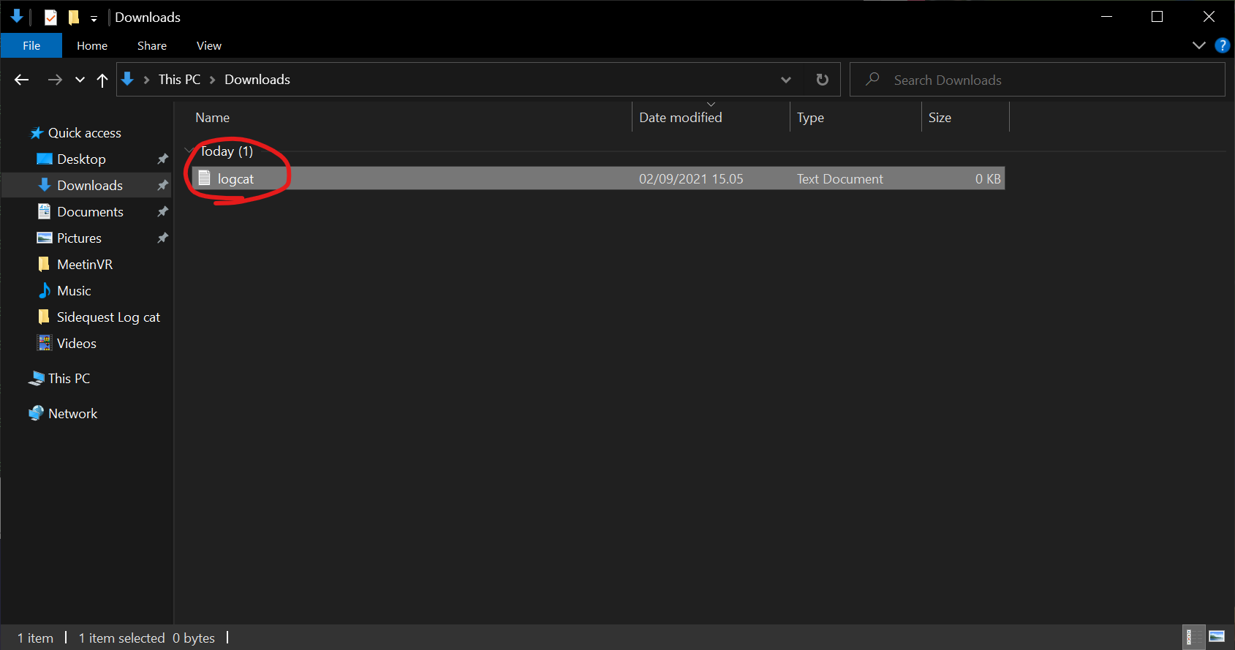Expand the ribbon with the chevron
The height and width of the screenshot is (650, 1235).
coord(1199,45)
